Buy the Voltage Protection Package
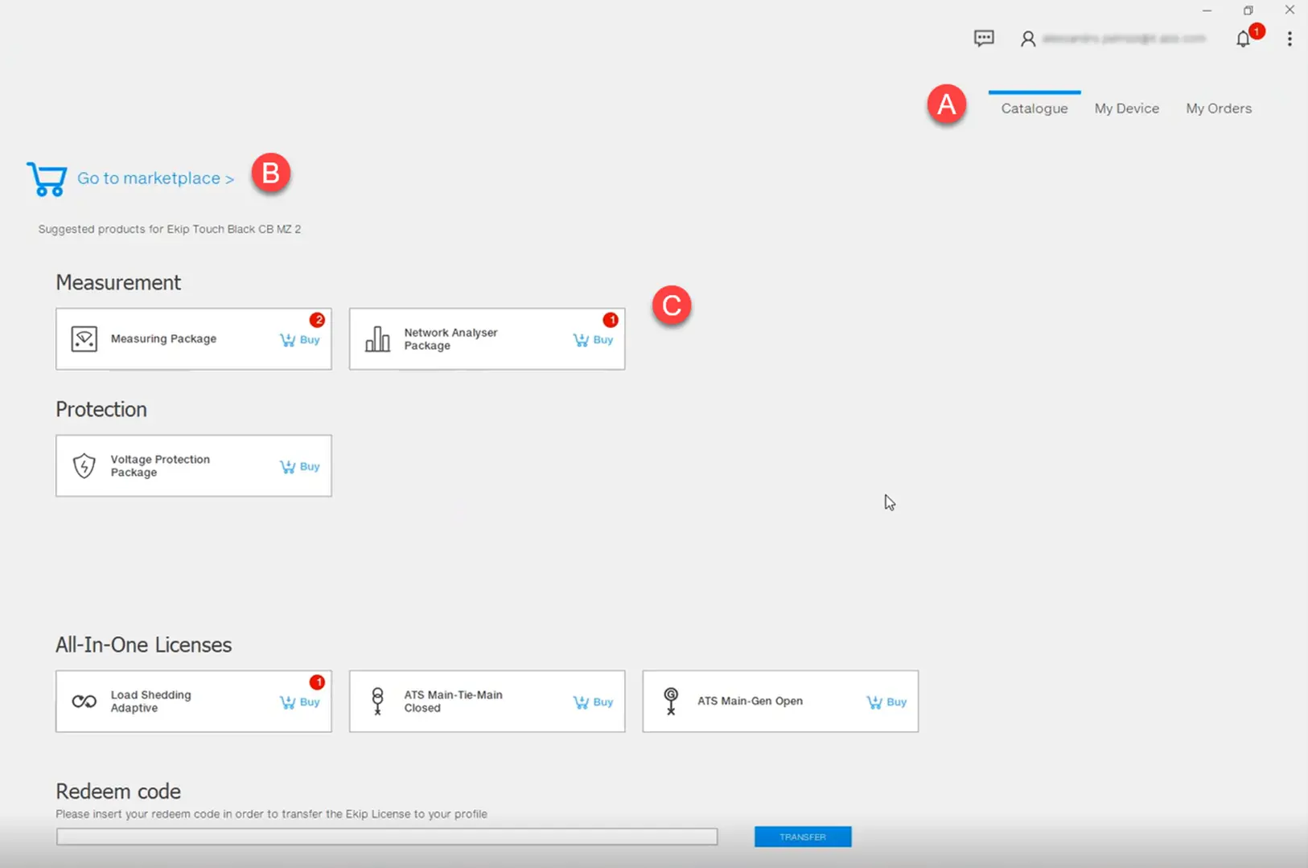 click(299, 466)
